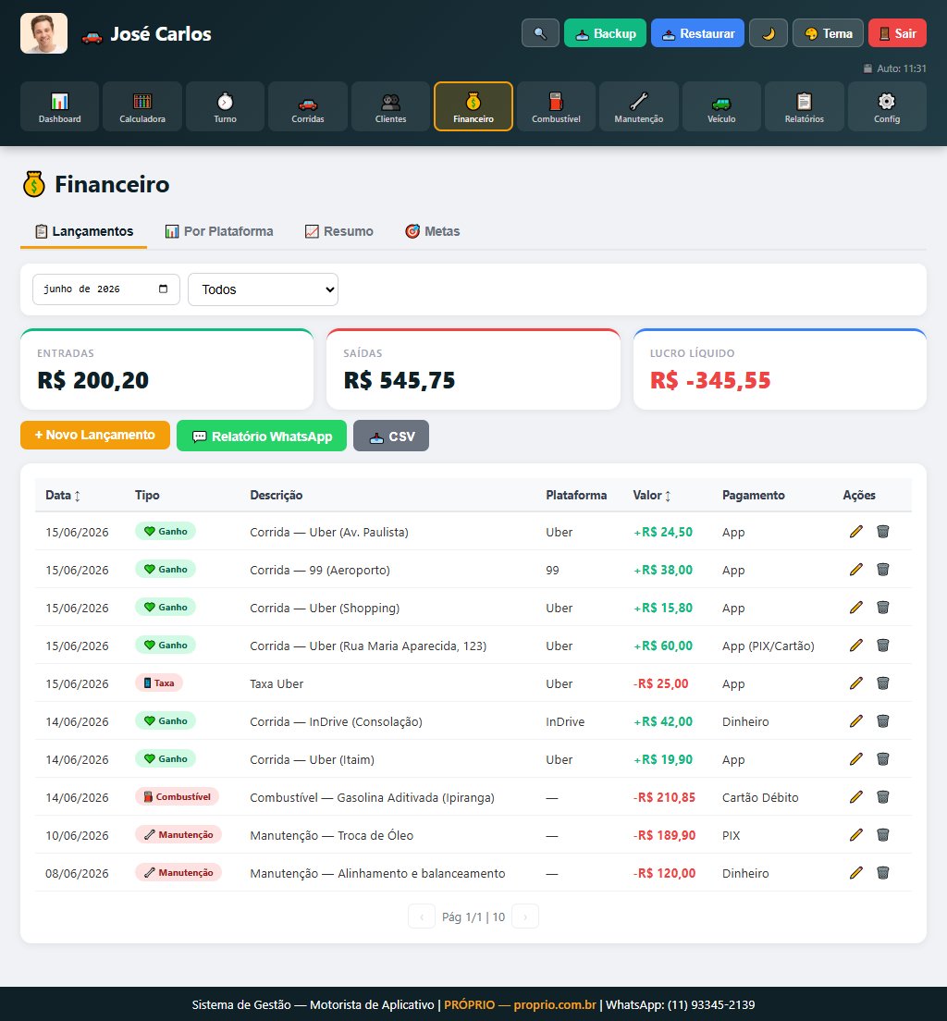The width and height of the screenshot is (947, 1021).
Task: Delete the Uber Itaim entry
Action: 883,758
